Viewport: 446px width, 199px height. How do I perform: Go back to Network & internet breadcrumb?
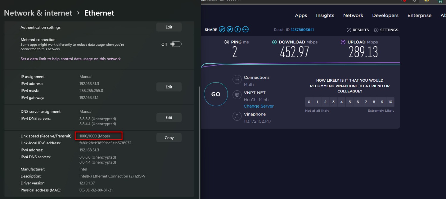[38, 13]
